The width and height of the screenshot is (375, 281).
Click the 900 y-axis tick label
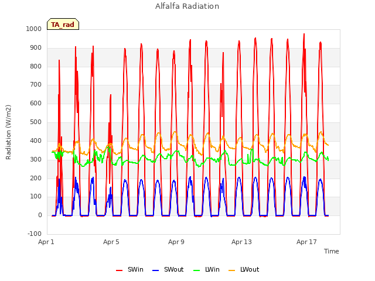[36, 48]
